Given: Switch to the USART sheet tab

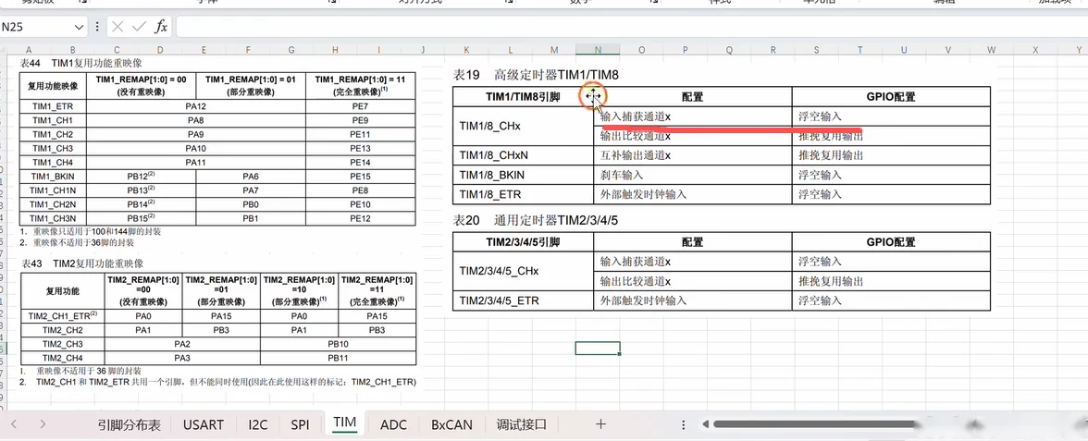Looking at the screenshot, I should click(x=204, y=424).
